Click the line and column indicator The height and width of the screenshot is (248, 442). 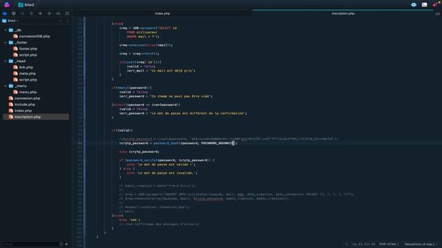point(363,244)
